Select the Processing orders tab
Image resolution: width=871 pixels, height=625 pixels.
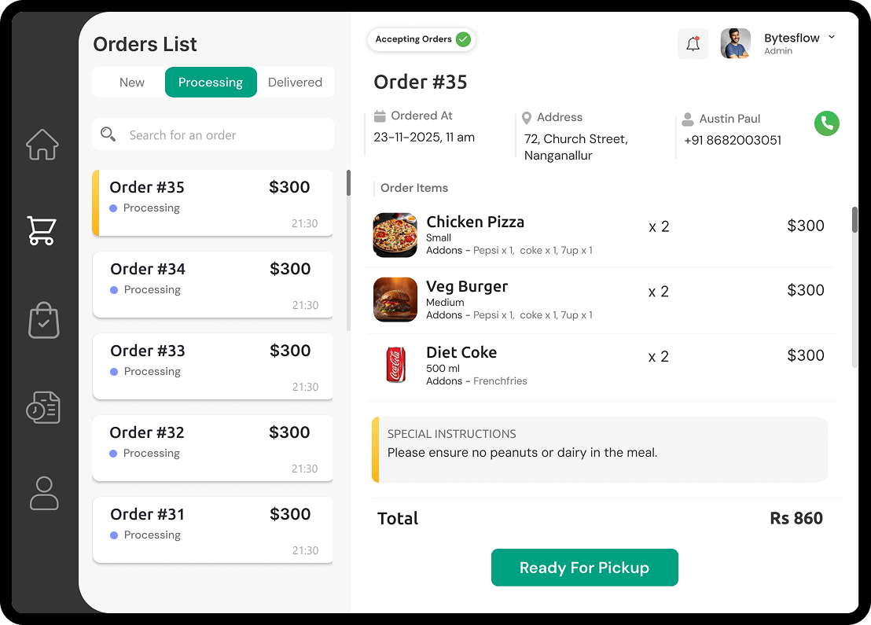tap(211, 83)
